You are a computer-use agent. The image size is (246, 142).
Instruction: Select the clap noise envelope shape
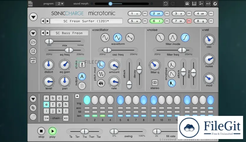(x=172, y=83)
